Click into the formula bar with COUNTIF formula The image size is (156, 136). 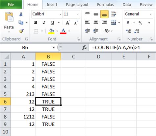(x=122, y=48)
